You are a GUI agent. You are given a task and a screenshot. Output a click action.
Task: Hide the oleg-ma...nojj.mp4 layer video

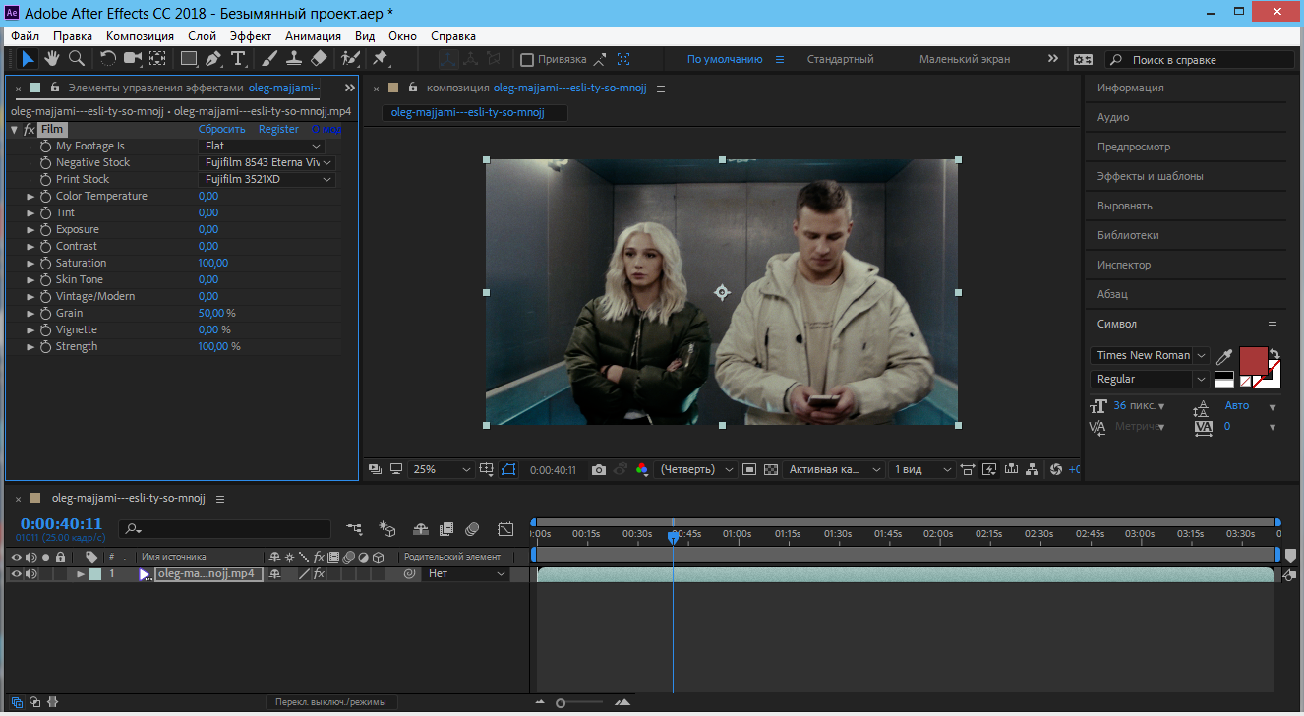[x=17, y=574]
